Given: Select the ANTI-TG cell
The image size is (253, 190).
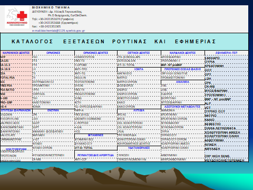Looking at the screenshot, I should [80, 73].
